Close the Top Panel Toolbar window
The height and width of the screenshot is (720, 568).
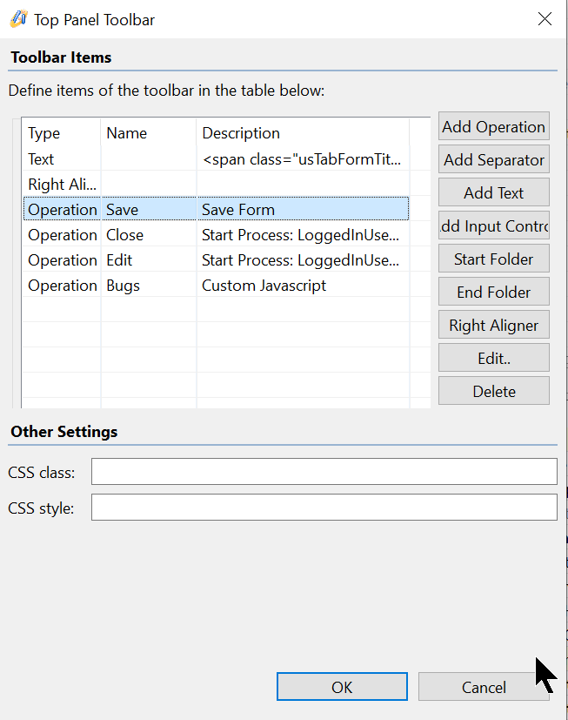pos(545,19)
